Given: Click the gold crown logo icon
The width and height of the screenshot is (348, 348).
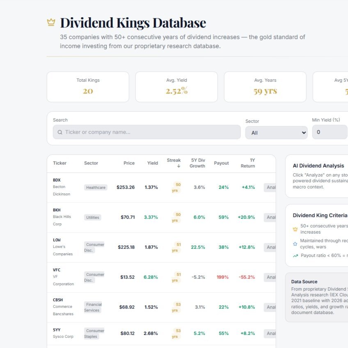Looking at the screenshot, I should click(51, 22).
